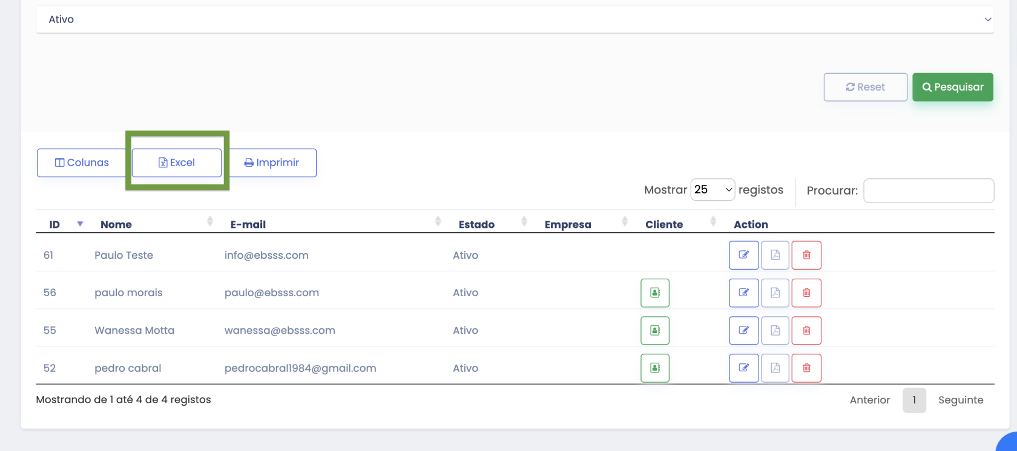Open PDF for paulo morais row

tap(775, 293)
